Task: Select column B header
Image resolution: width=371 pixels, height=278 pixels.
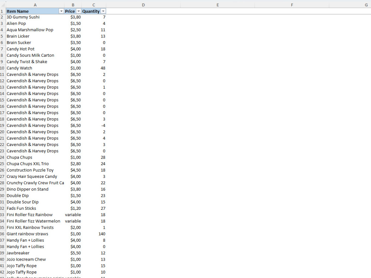Action: tap(73, 5)
